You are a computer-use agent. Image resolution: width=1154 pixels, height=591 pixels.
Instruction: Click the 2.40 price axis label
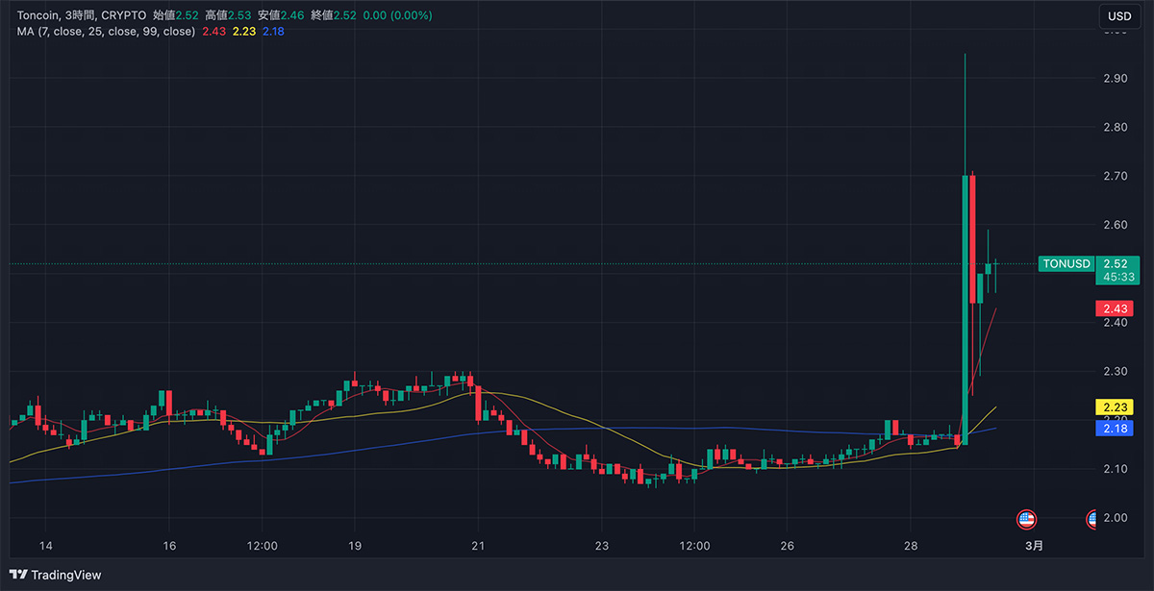pyautogui.click(x=1116, y=323)
